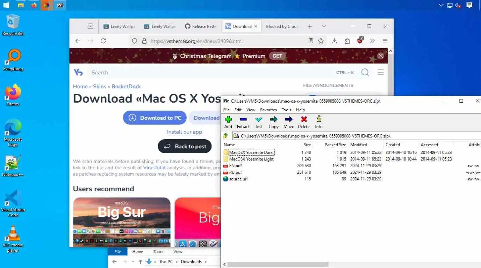This screenshot has height=268, width=481.
Task: Open VLC media player desktop shortcut
Action: (13, 239)
